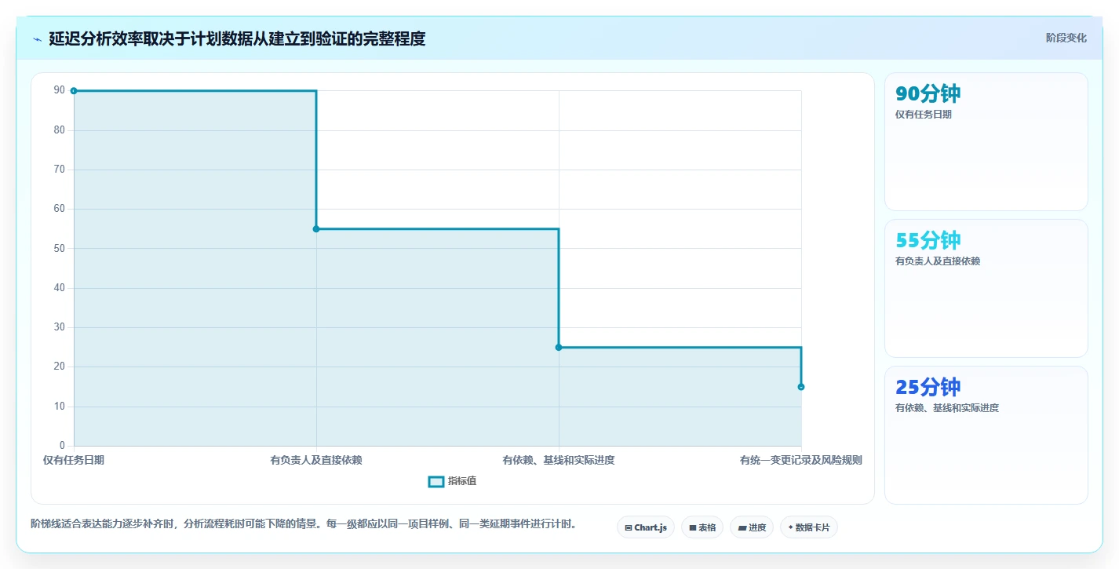The width and height of the screenshot is (1119, 569).
Task: Click the data point at value 25
Action: pyautogui.click(x=559, y=347)
